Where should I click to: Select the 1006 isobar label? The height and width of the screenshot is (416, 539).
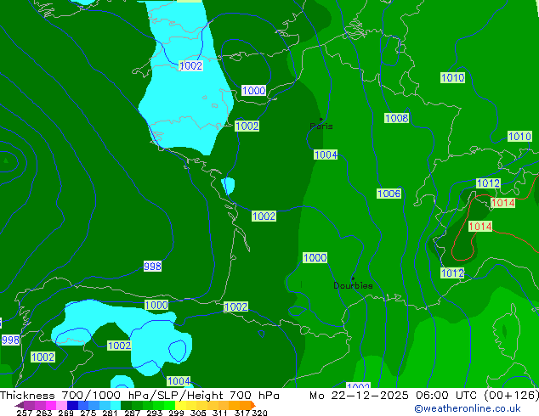(389, 194)
